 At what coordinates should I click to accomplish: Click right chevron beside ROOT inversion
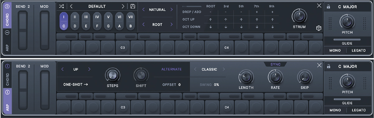point(171,24)
